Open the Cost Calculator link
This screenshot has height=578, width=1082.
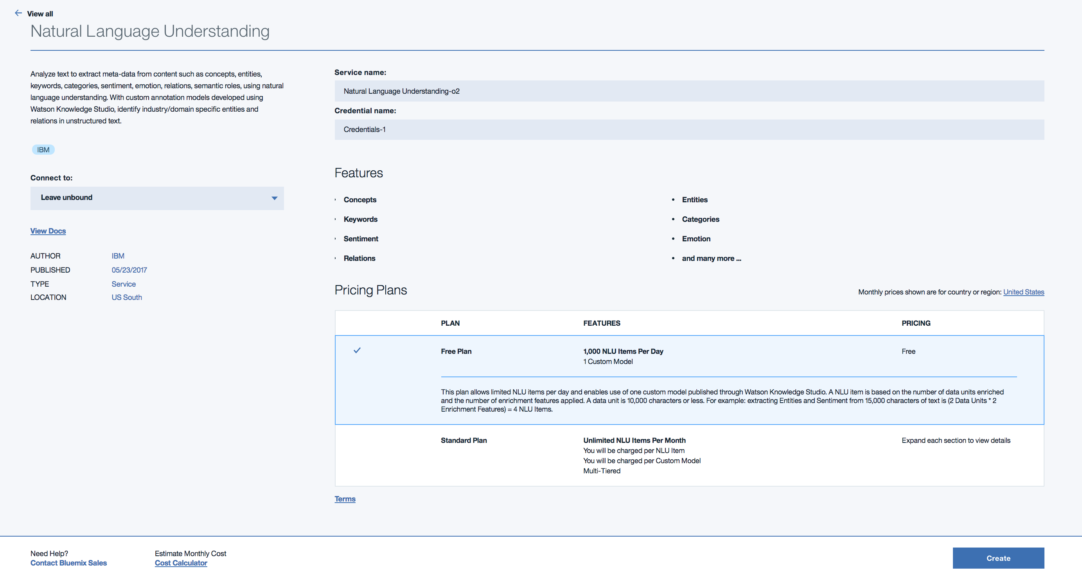pos(181,563)
